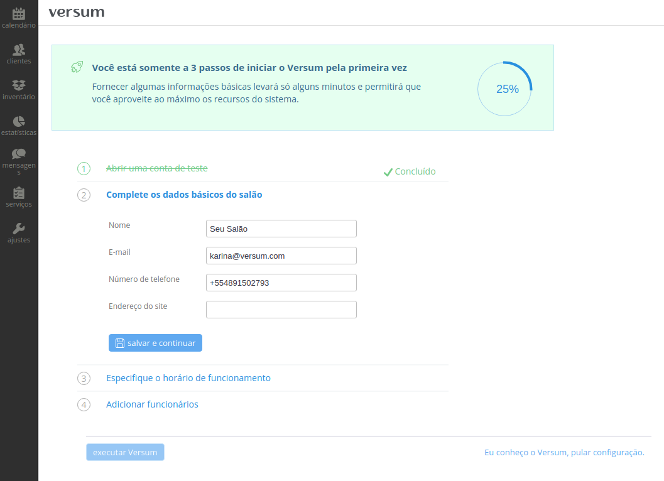Click the Endereço do site label
Viewport: 664px width, 481px height.
(138, 306)
